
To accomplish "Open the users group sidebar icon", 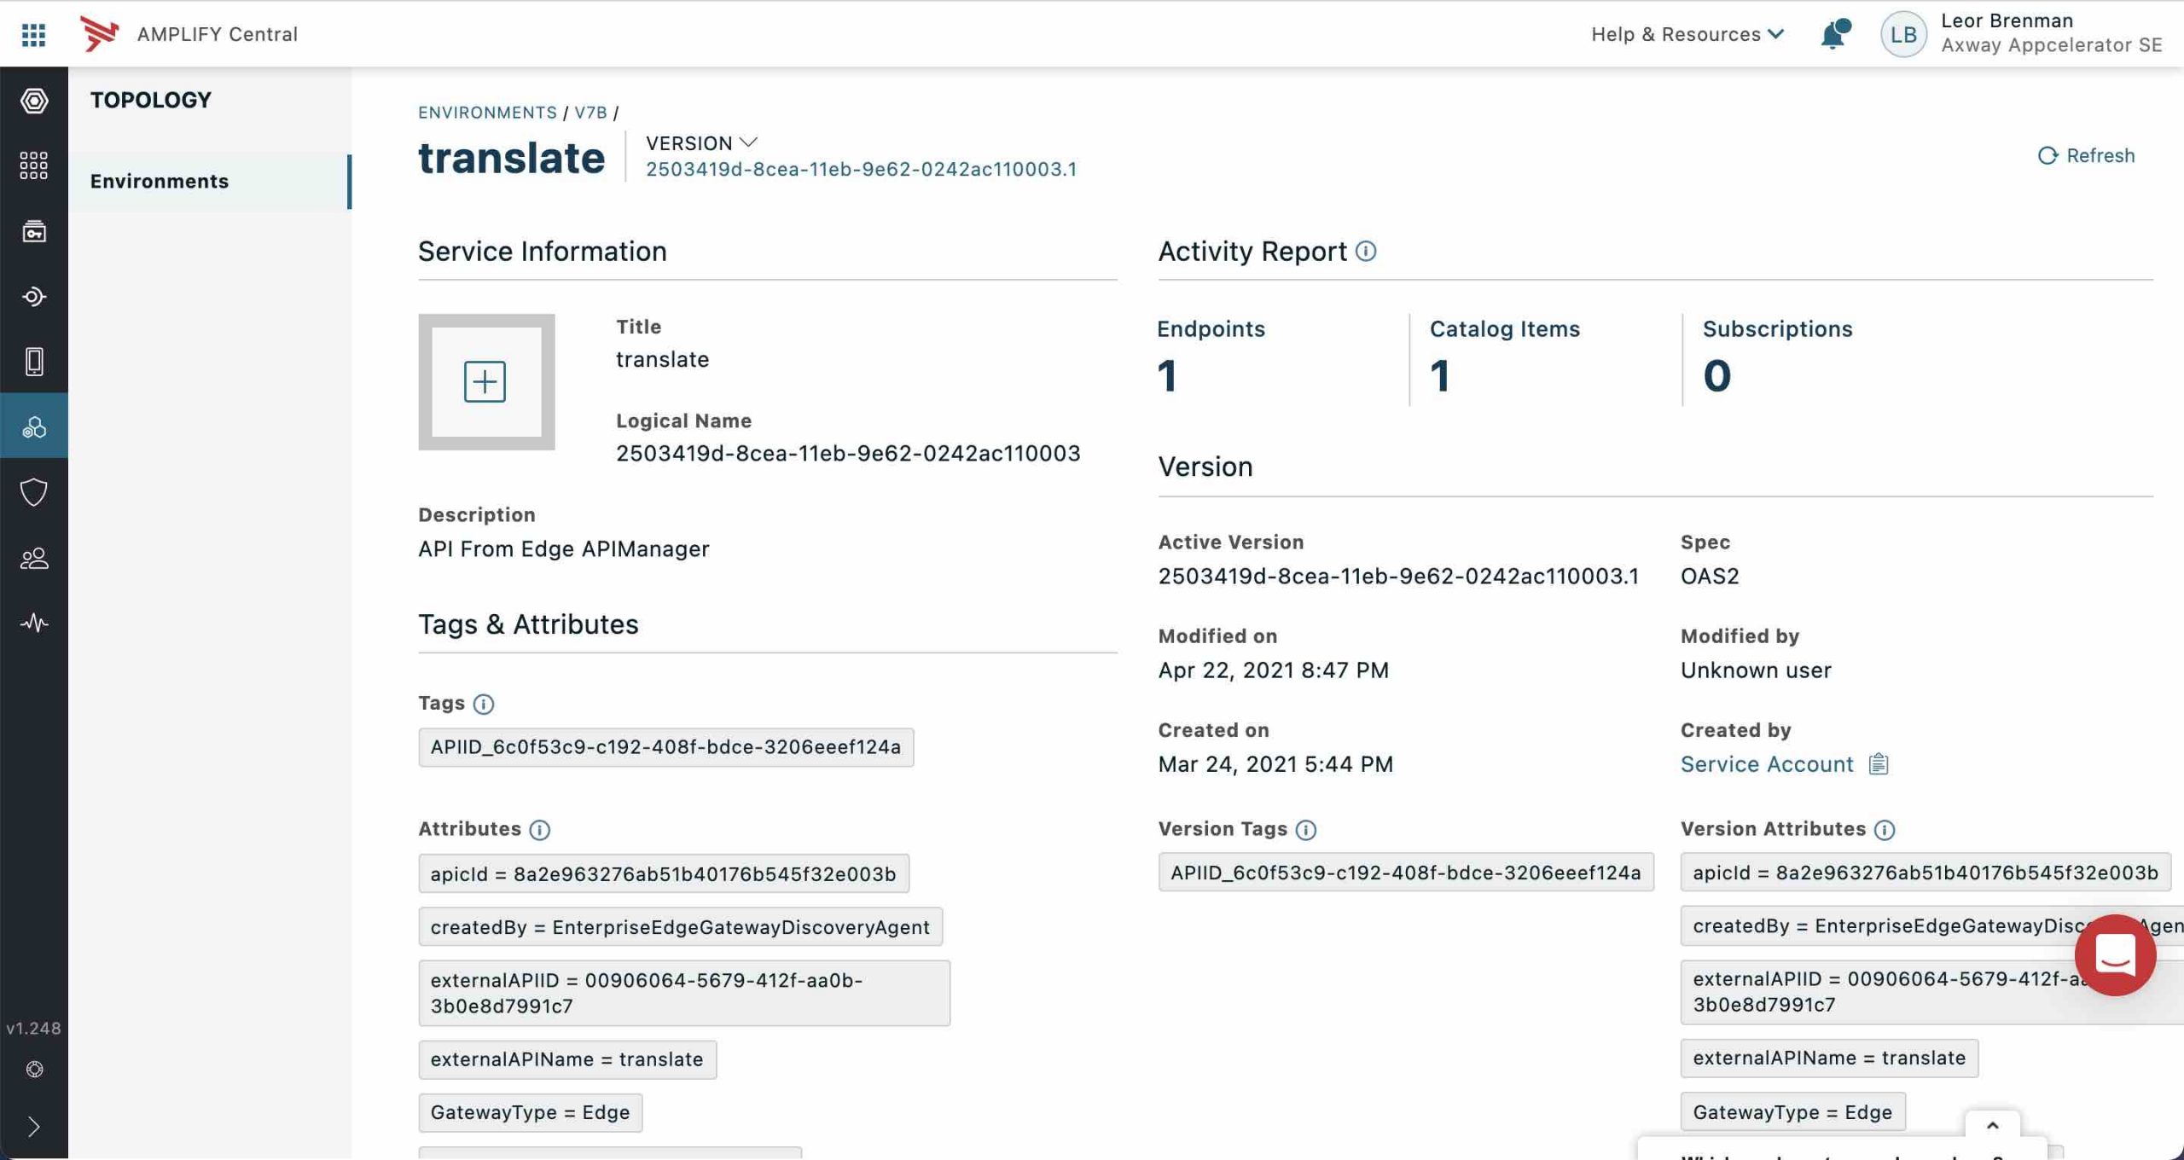I will 34,558.
